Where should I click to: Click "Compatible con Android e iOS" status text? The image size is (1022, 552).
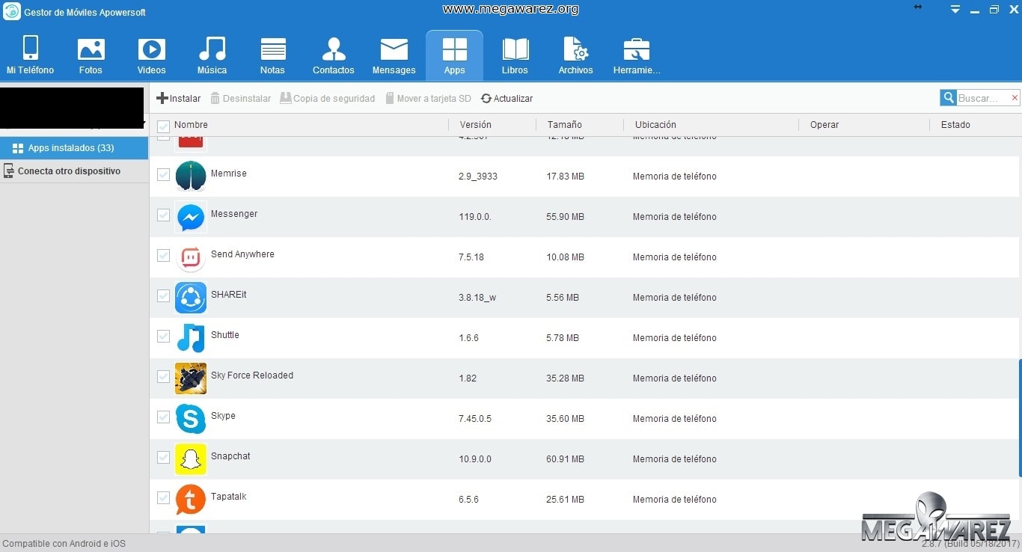tap(64, 544)
